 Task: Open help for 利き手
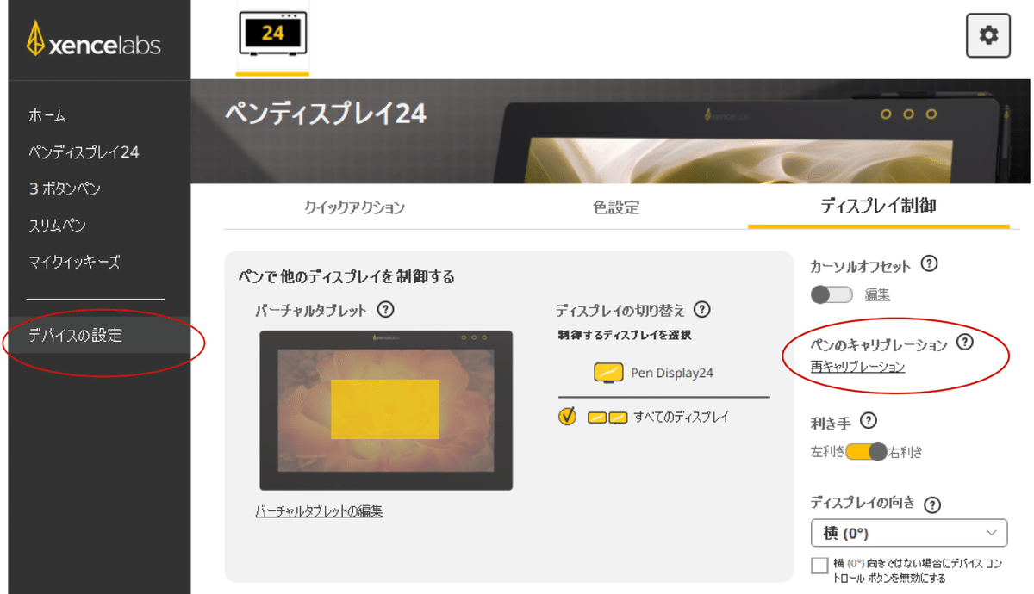(x=869, y=421)
